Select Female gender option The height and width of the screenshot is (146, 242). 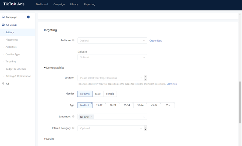(x=110, y=94)
